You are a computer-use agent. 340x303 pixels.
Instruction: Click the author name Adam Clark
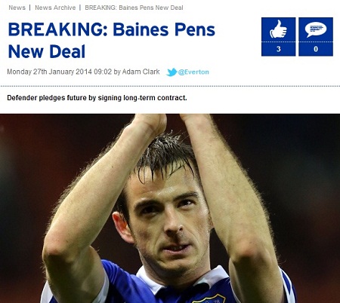pos(141,72)
